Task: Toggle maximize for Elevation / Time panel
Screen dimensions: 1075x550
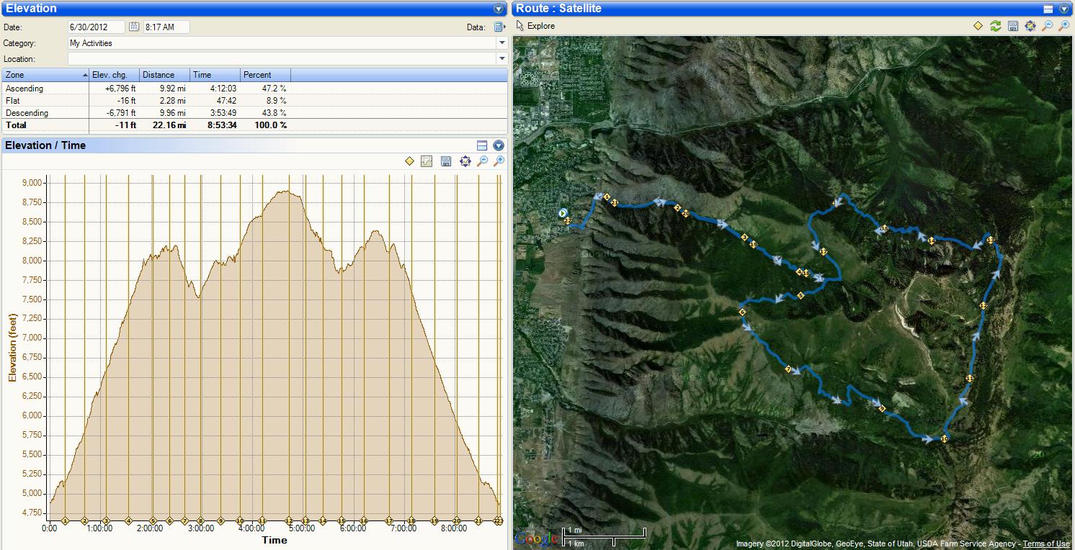Action: (x=482, y=145)
